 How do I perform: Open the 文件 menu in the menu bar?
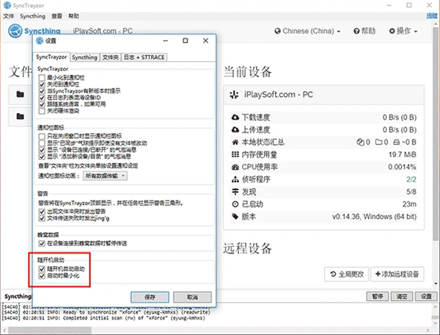9,16
